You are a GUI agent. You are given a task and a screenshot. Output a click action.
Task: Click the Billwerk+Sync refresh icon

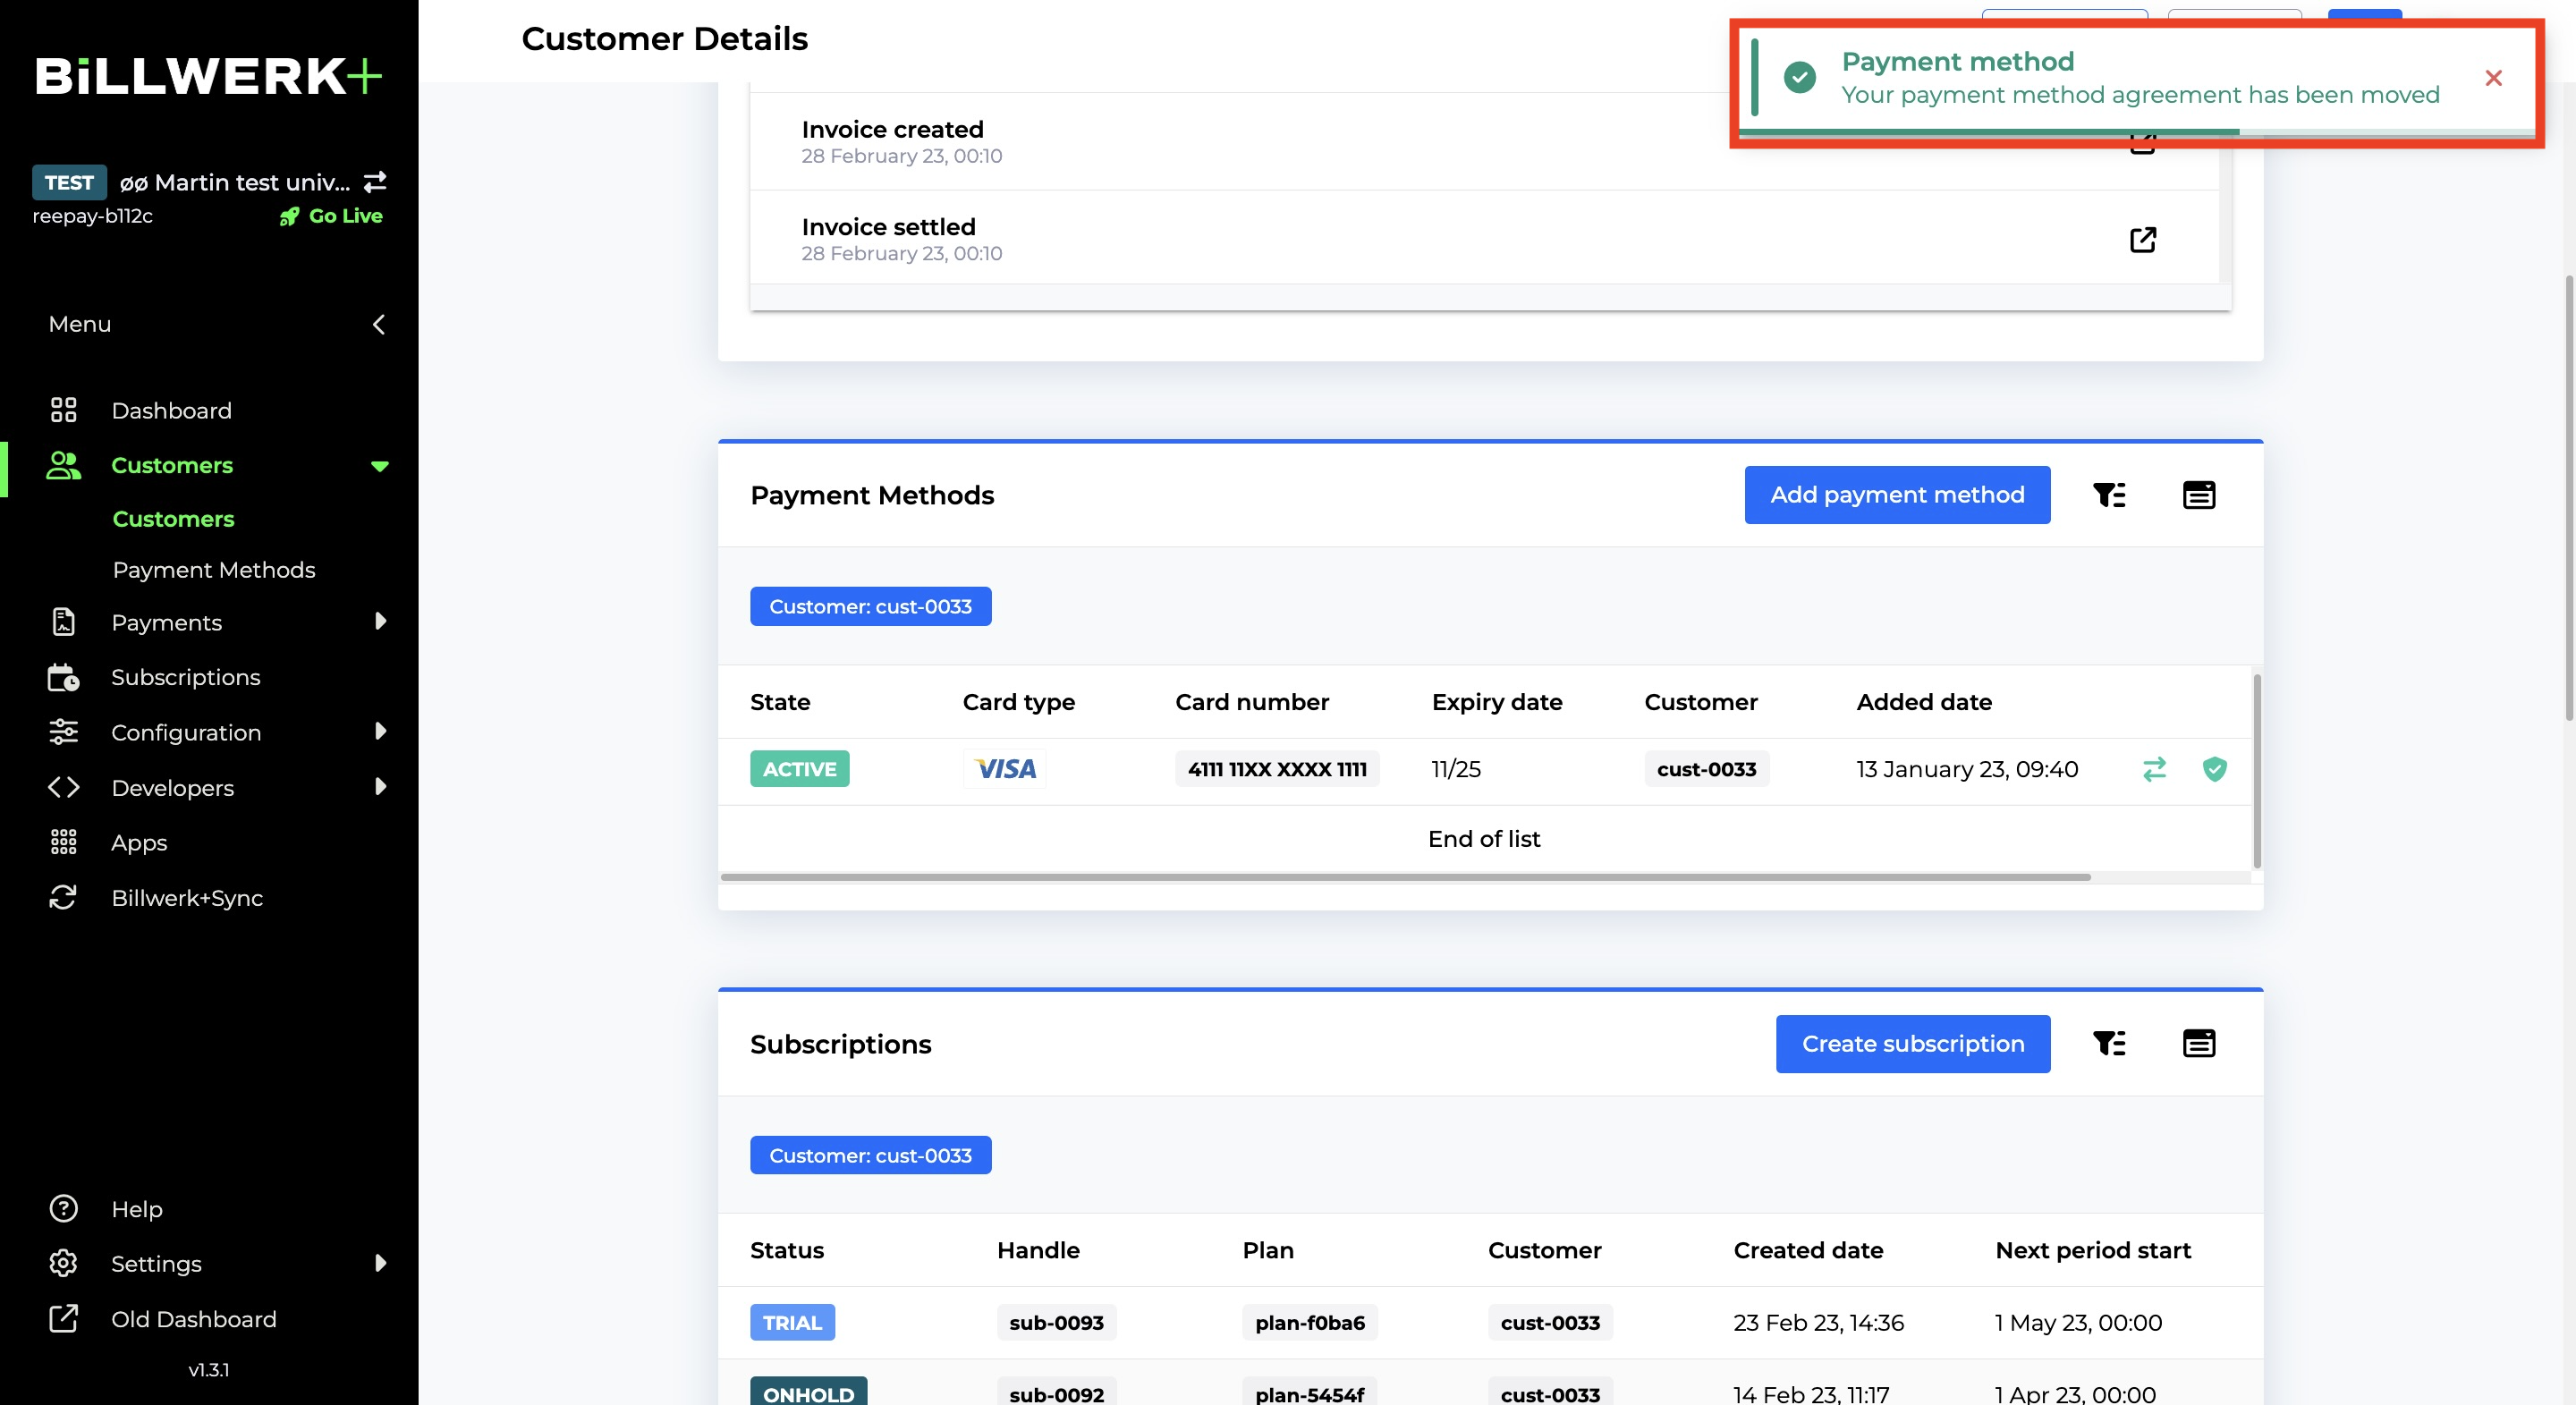pyautogui.click(x=64, y=897)
